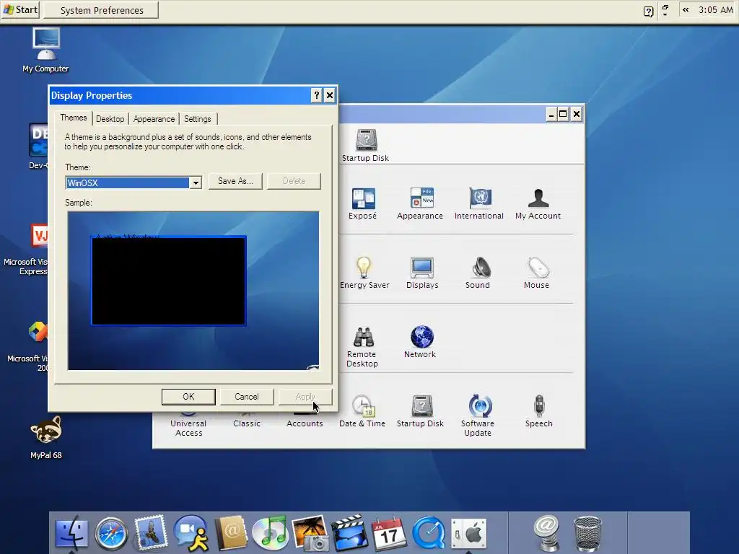
Task: Open iPhoto icon in dock
Action: [x=310, y=533]
